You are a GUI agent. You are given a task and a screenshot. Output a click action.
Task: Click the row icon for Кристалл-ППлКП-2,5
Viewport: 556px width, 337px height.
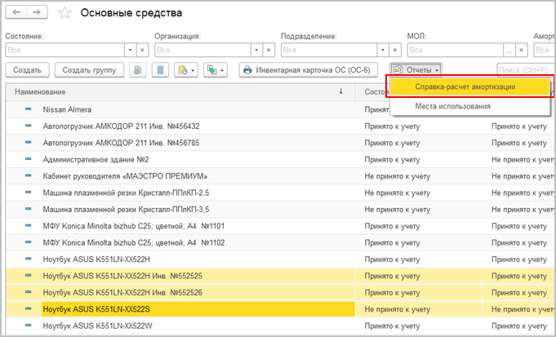click(x=28, y=193)
